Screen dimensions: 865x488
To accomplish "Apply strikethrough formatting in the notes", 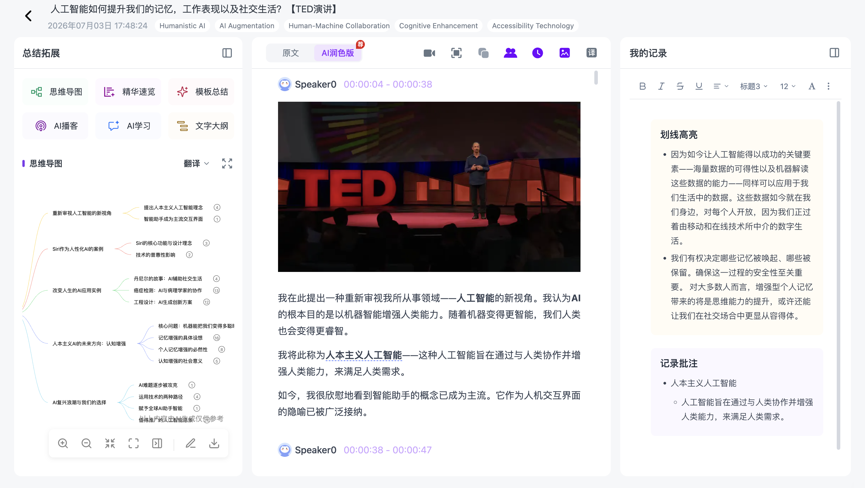I will (680, 86).
